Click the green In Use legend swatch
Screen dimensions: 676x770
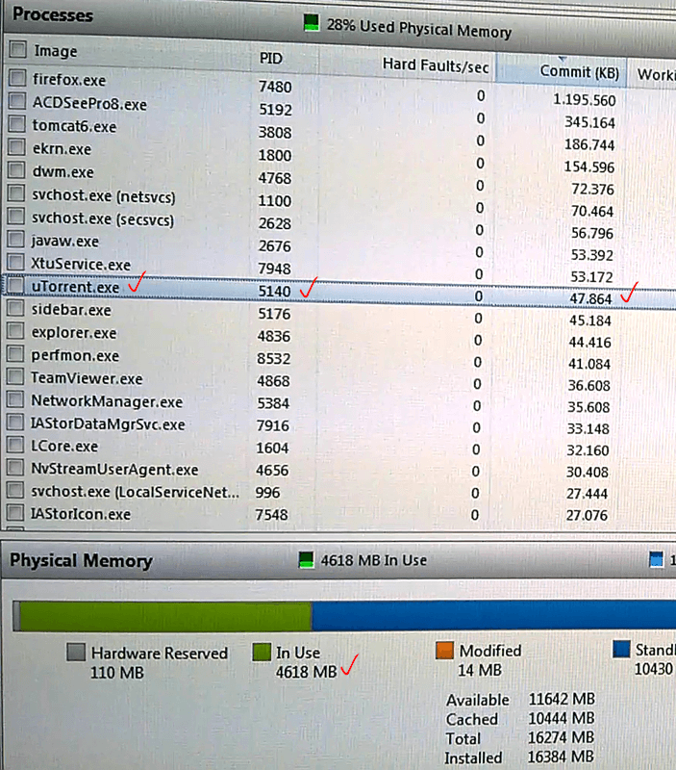[262, 652]
